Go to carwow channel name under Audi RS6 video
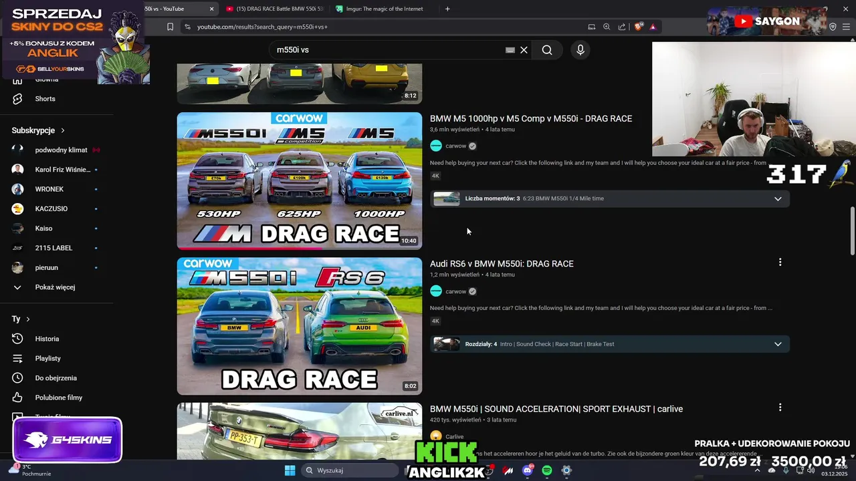 click(x=455, y=291)
